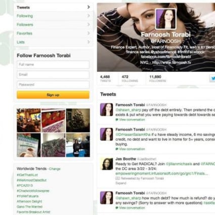Viewport: 215px width, 215px height.
Task: Click Farnoosh Torabi's header profile avatar
Action: coord(165,19)
